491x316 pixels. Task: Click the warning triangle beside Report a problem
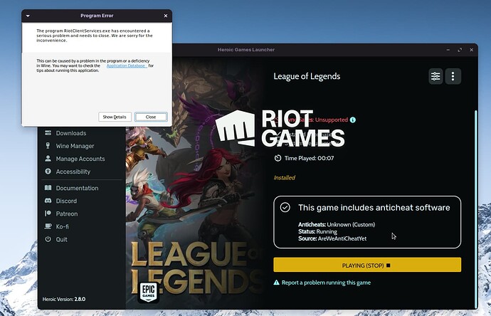click(276, 283)
